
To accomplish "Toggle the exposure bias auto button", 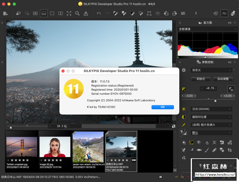I will tap(231, 89).
